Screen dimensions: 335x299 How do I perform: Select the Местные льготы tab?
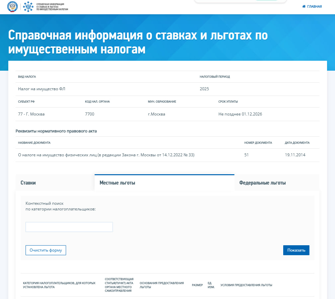click(117, 183)
